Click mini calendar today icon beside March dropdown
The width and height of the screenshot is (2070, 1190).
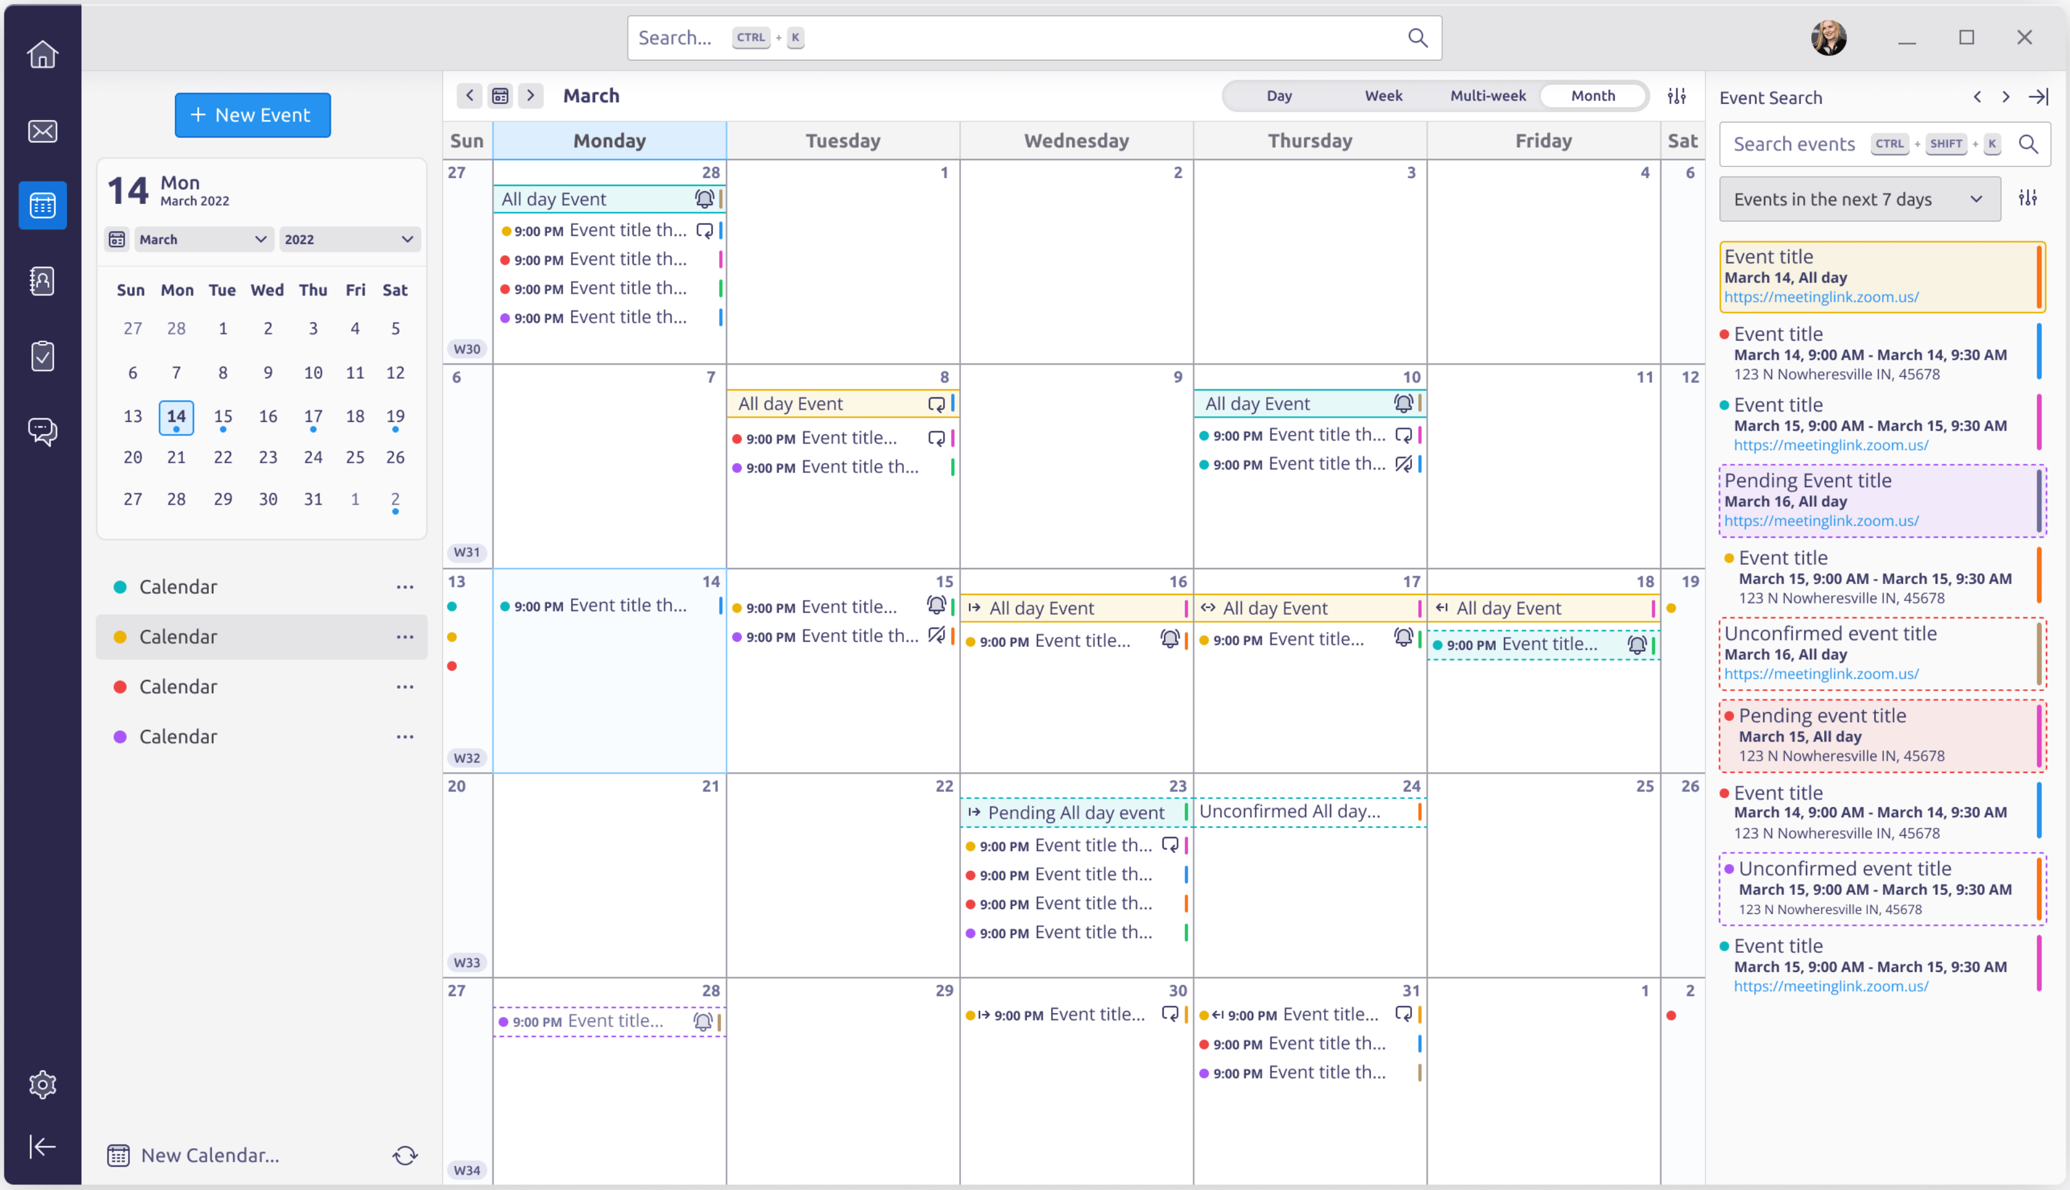click(117, 240)
